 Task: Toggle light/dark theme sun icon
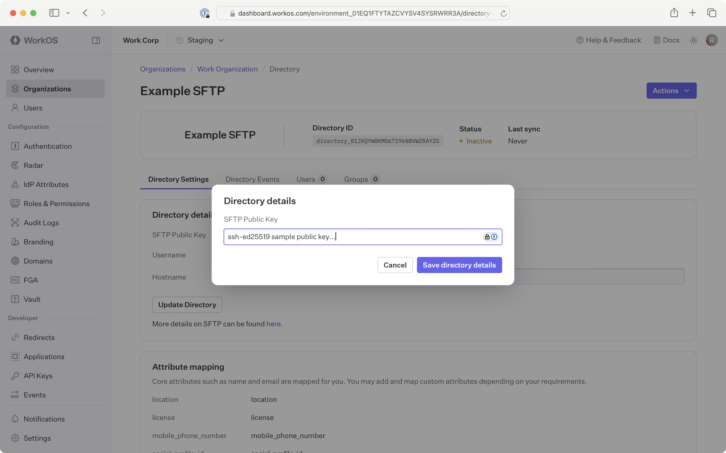pyautogui.click(x=693, y=40)
